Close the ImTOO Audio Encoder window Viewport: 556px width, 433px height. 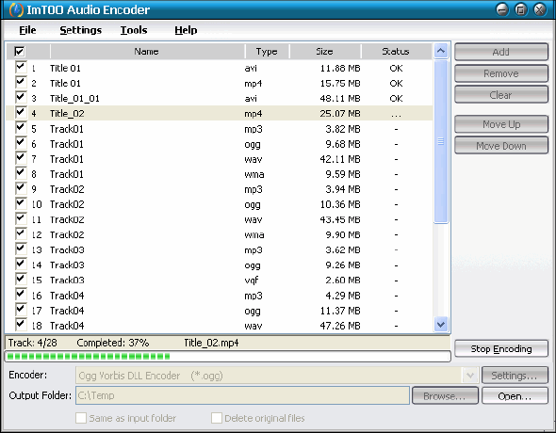(x=540, y=9)
